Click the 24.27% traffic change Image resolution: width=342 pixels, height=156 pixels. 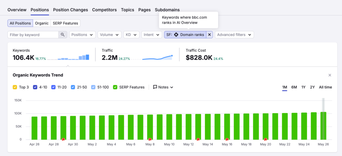point(124,59)
